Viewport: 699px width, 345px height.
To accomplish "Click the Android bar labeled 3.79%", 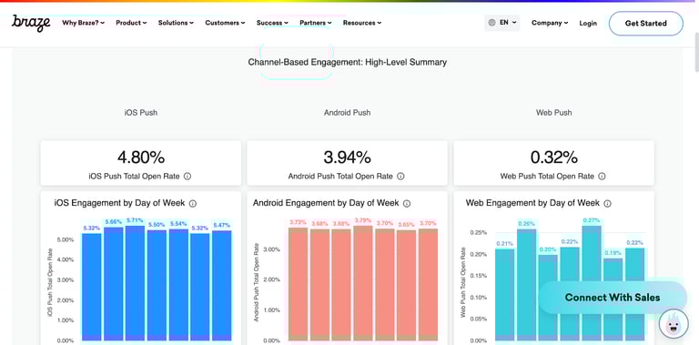I will (363, 283).
